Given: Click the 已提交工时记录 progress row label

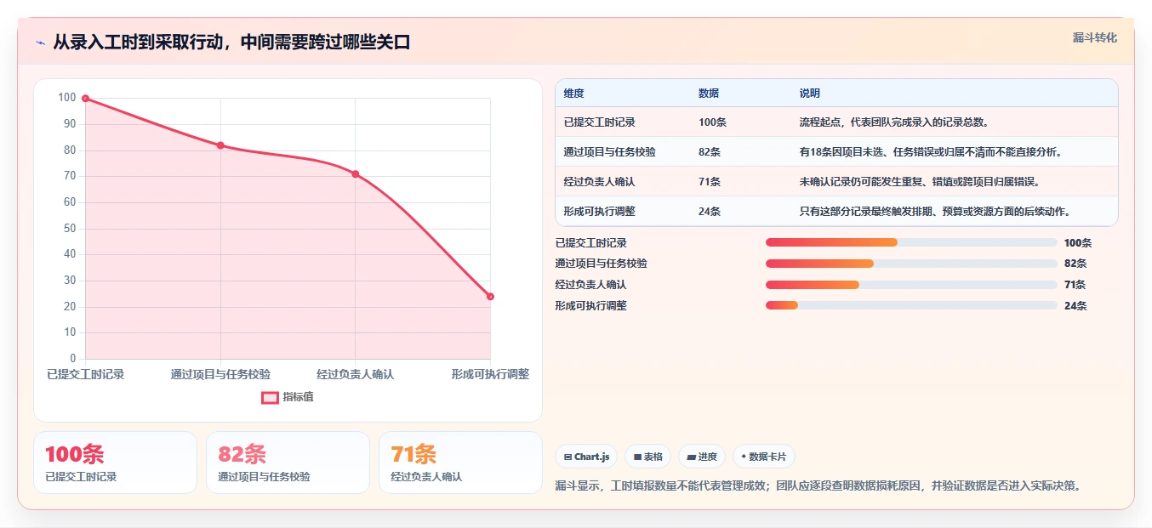Looking at the screenshot, I should [x=590, y=242].
